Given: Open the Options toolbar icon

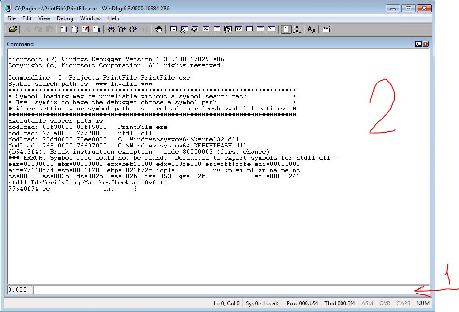Looking at the screenshot, I should click(x=326, y=29).
